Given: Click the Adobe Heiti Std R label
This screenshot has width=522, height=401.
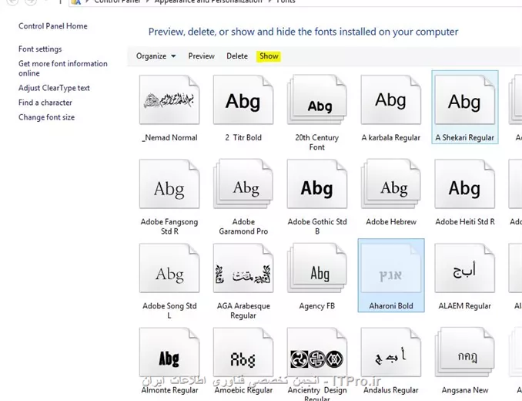Looking at the screenshot, I should 465,221.
